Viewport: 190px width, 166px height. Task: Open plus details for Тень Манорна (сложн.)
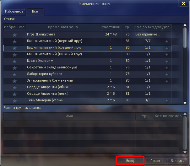pyautogui.click(x=167, y=101)
